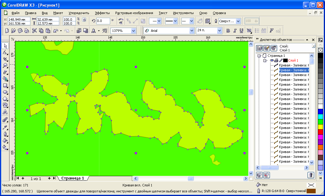Image resolution: width=325 pixels, height=196 pixels.
Task: Click the Cut scissors icon
Action: click(34, 30)
